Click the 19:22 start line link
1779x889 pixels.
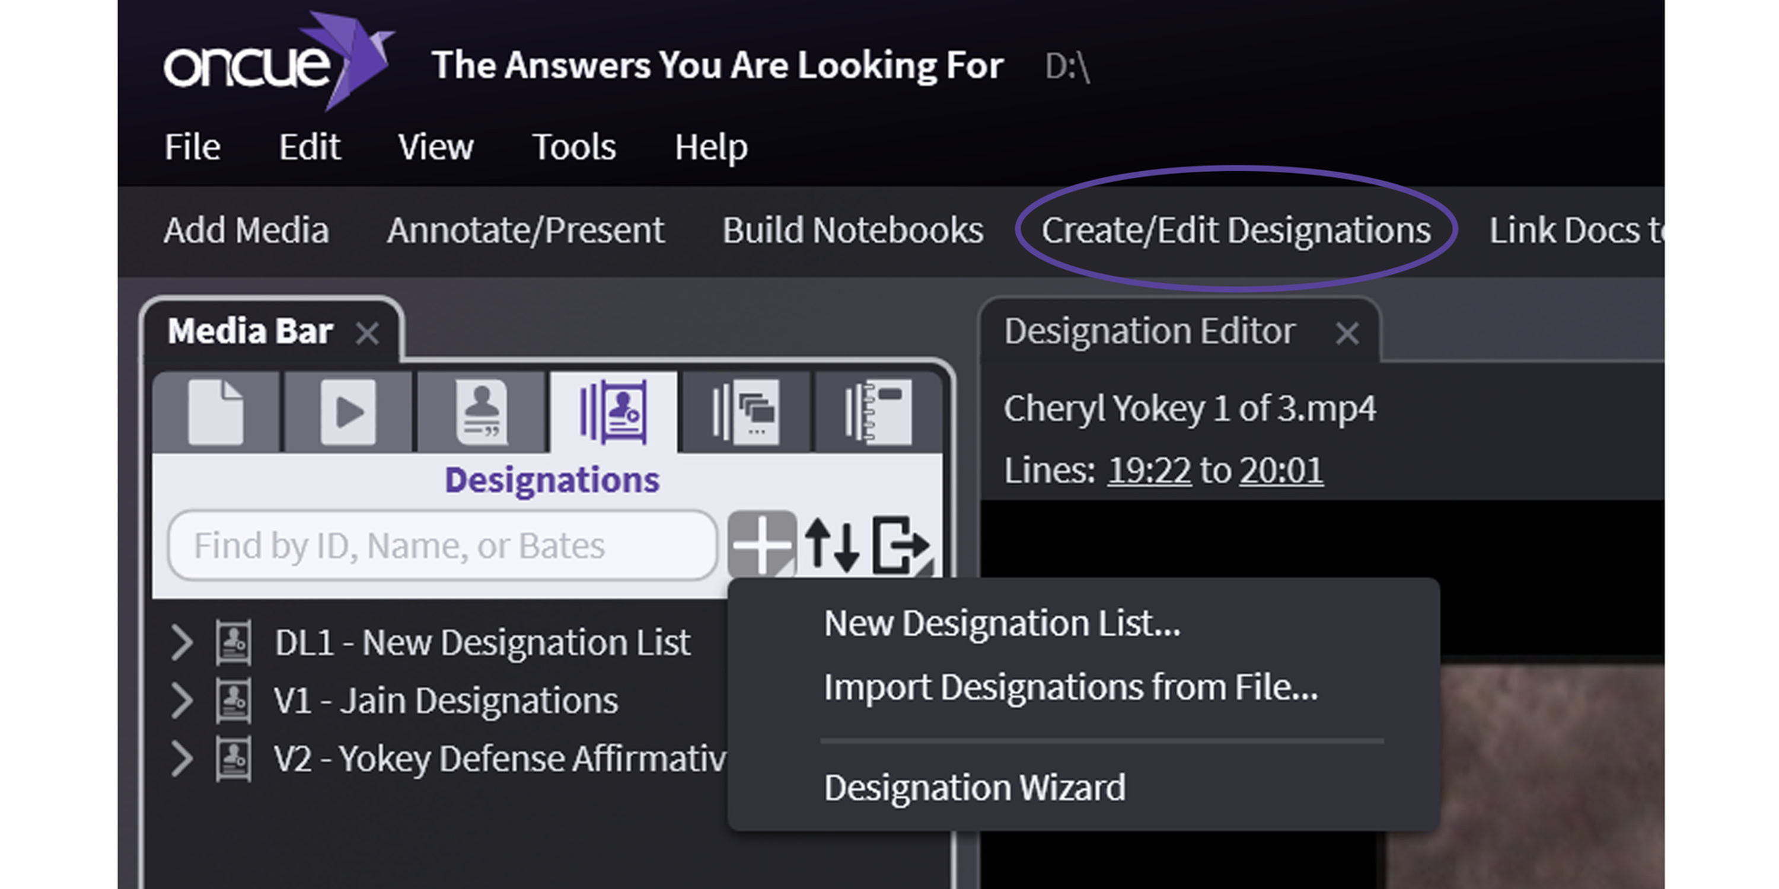point(1149,471)
